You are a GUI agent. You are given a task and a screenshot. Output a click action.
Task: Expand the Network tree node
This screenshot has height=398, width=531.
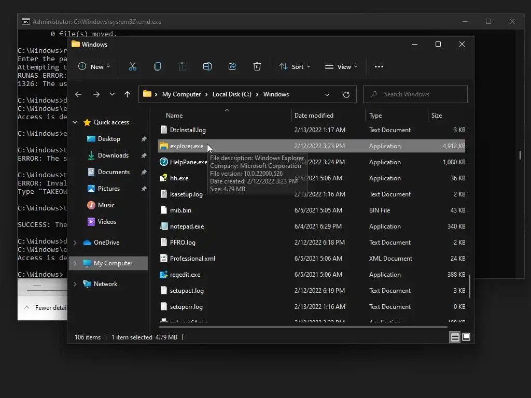(75, 284)
